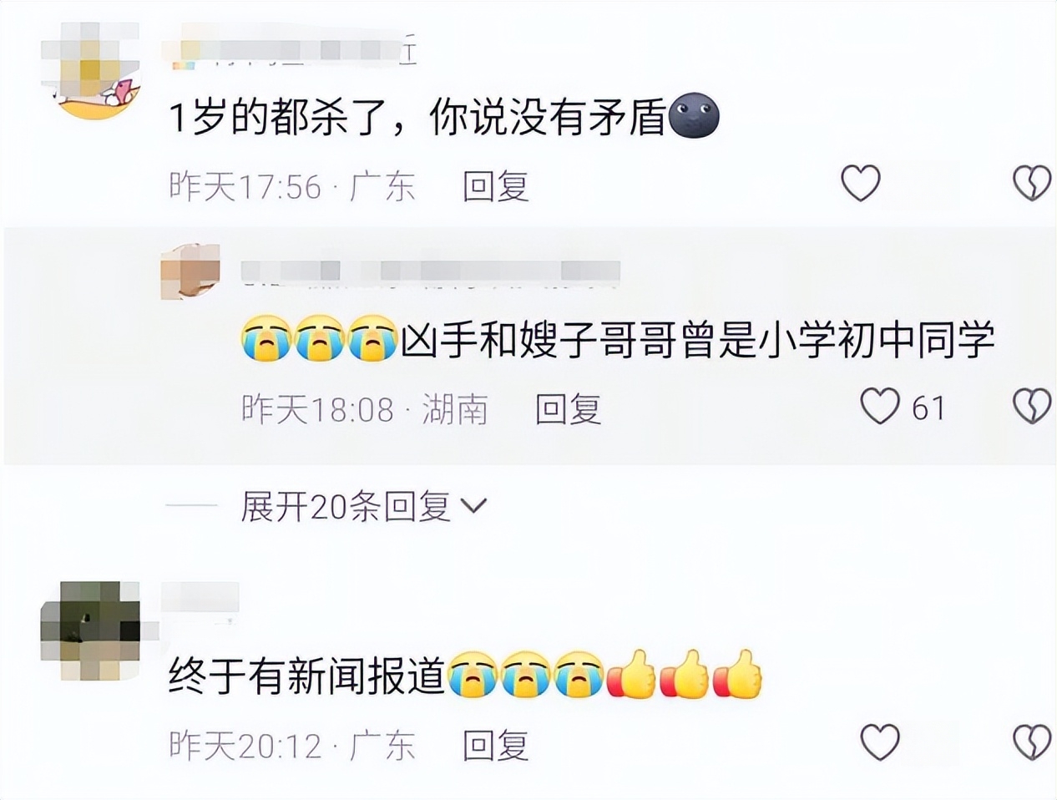Like the Hunan reply with 61 likes
Image resolution: width=1057 pixels, height=800 pixels.
click(x=880, y=407)
